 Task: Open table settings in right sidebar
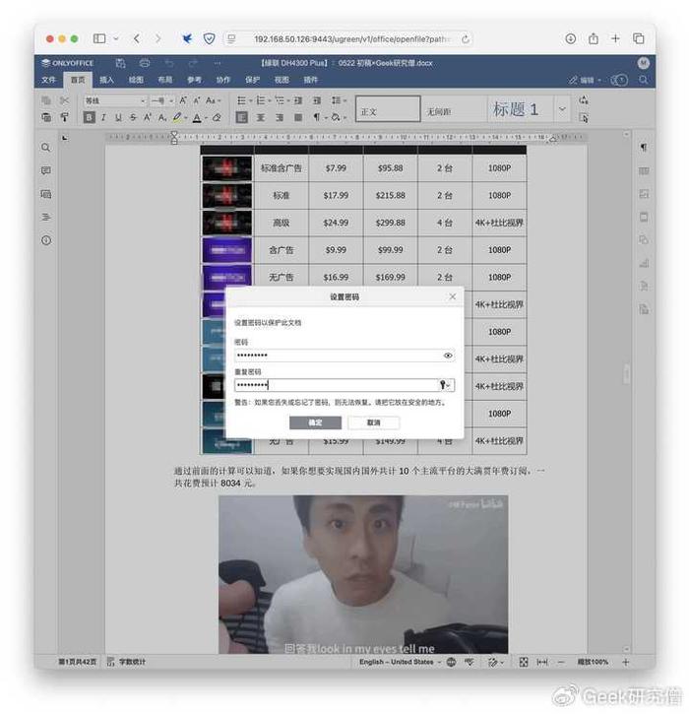[644, 170]
